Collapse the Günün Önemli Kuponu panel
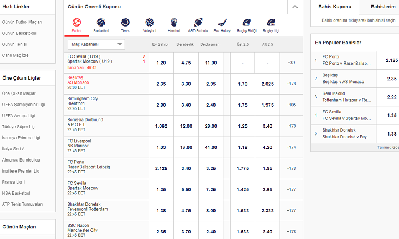399x239 pixels. [295, 7]
